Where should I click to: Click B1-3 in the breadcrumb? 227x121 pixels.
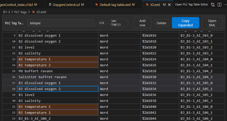(x=6, y=12)
